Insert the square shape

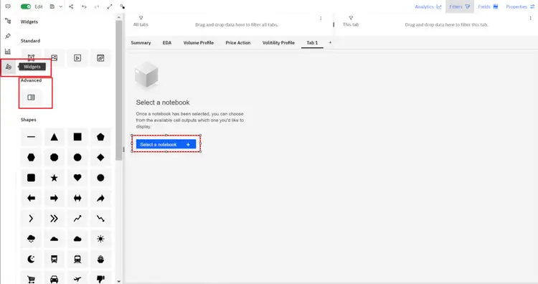(x=77, y=137)
